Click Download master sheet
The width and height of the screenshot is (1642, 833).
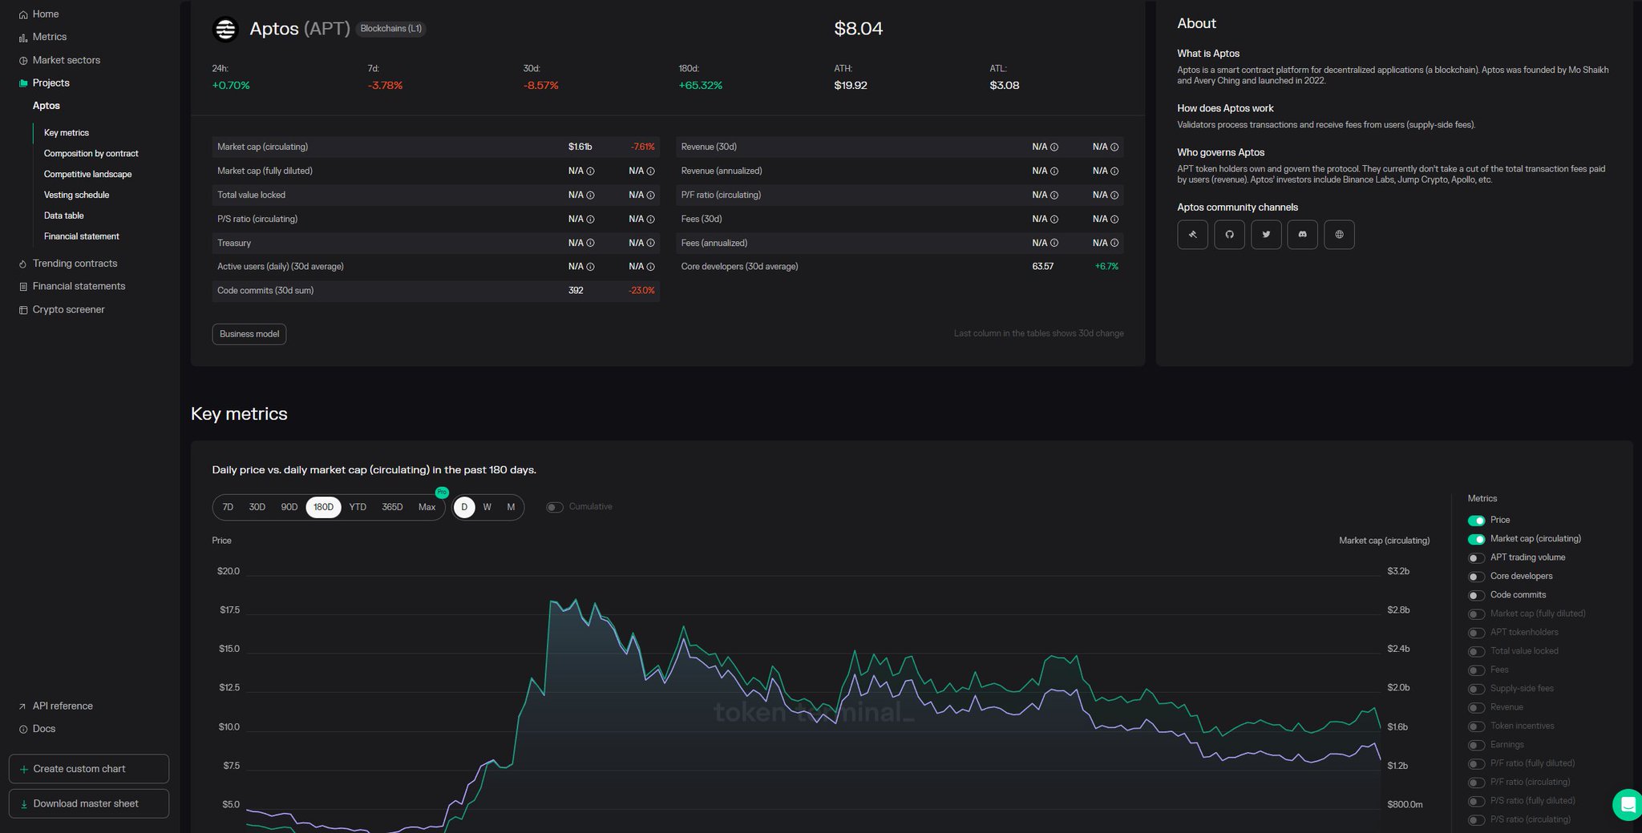click(89, 804)
